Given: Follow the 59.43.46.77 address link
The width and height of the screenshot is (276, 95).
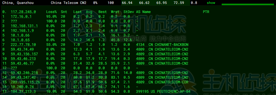Looking at the screenshot, I should [x=22, y=63].
